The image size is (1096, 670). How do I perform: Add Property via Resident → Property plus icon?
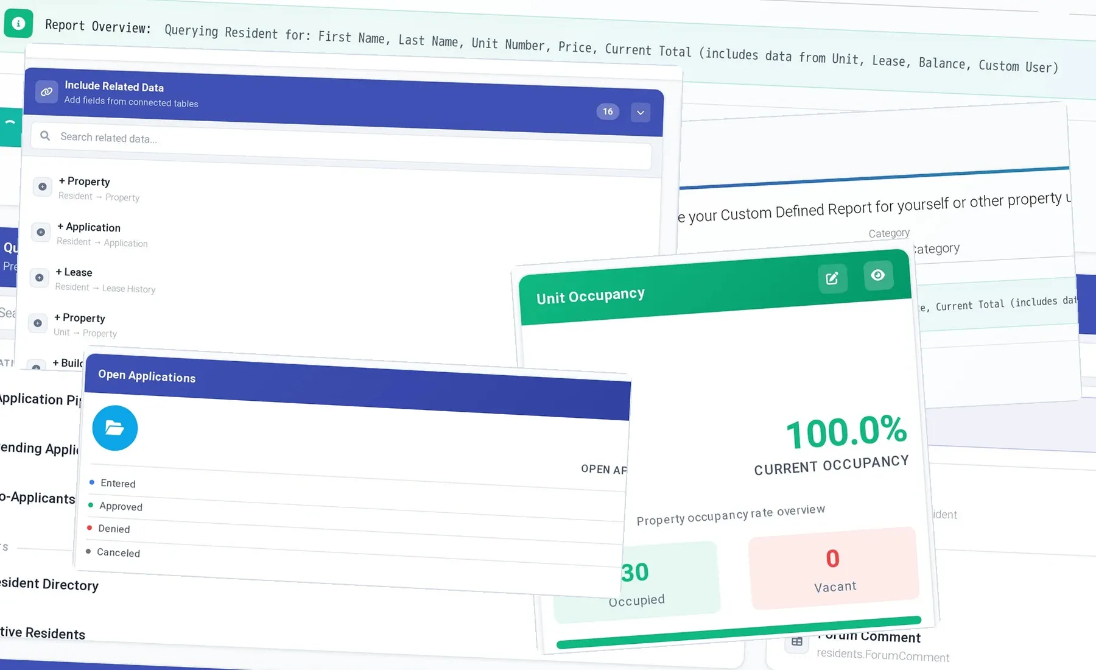click(x=42, y=186)
